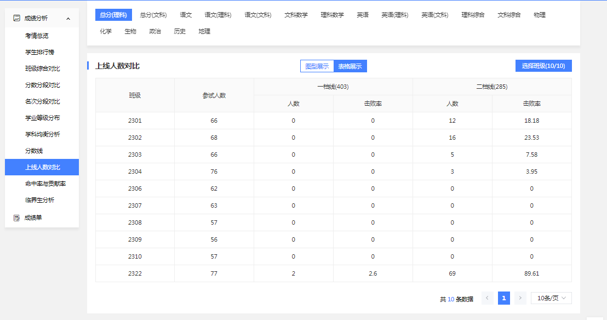Click page number 1 in pagination
This screenshot has width=607, height=320.
point(503,298)
